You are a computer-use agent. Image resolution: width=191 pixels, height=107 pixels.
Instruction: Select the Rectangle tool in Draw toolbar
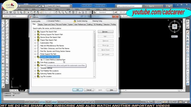click(x=7, y=34)
